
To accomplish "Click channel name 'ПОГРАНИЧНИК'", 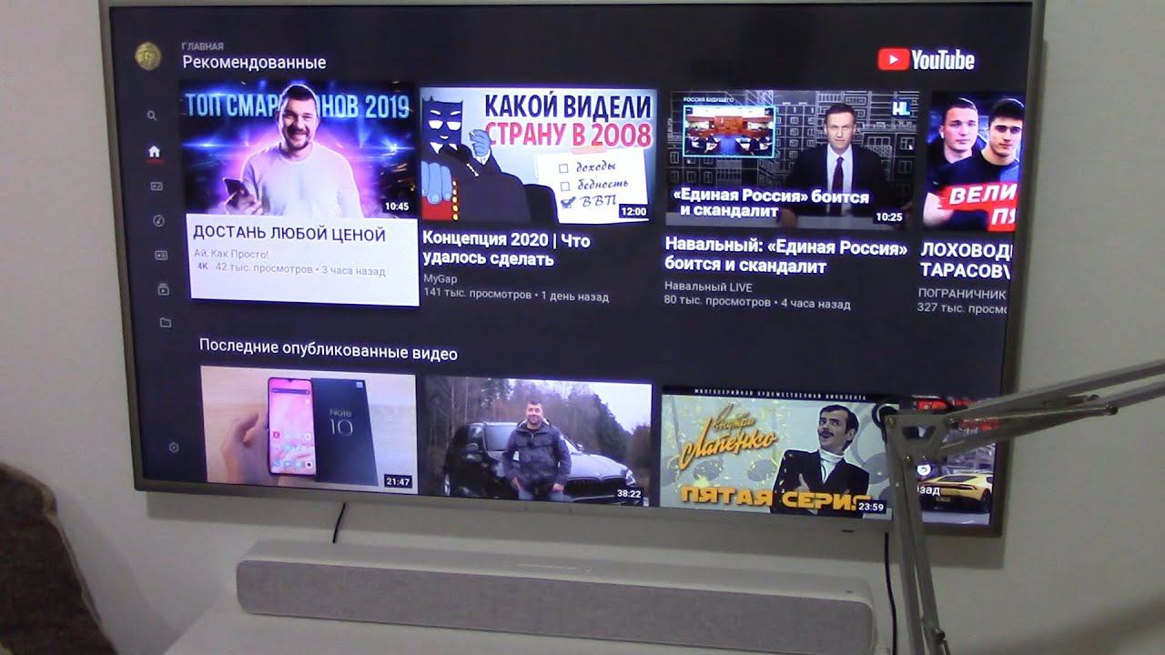I will click(x=962, y=294).
